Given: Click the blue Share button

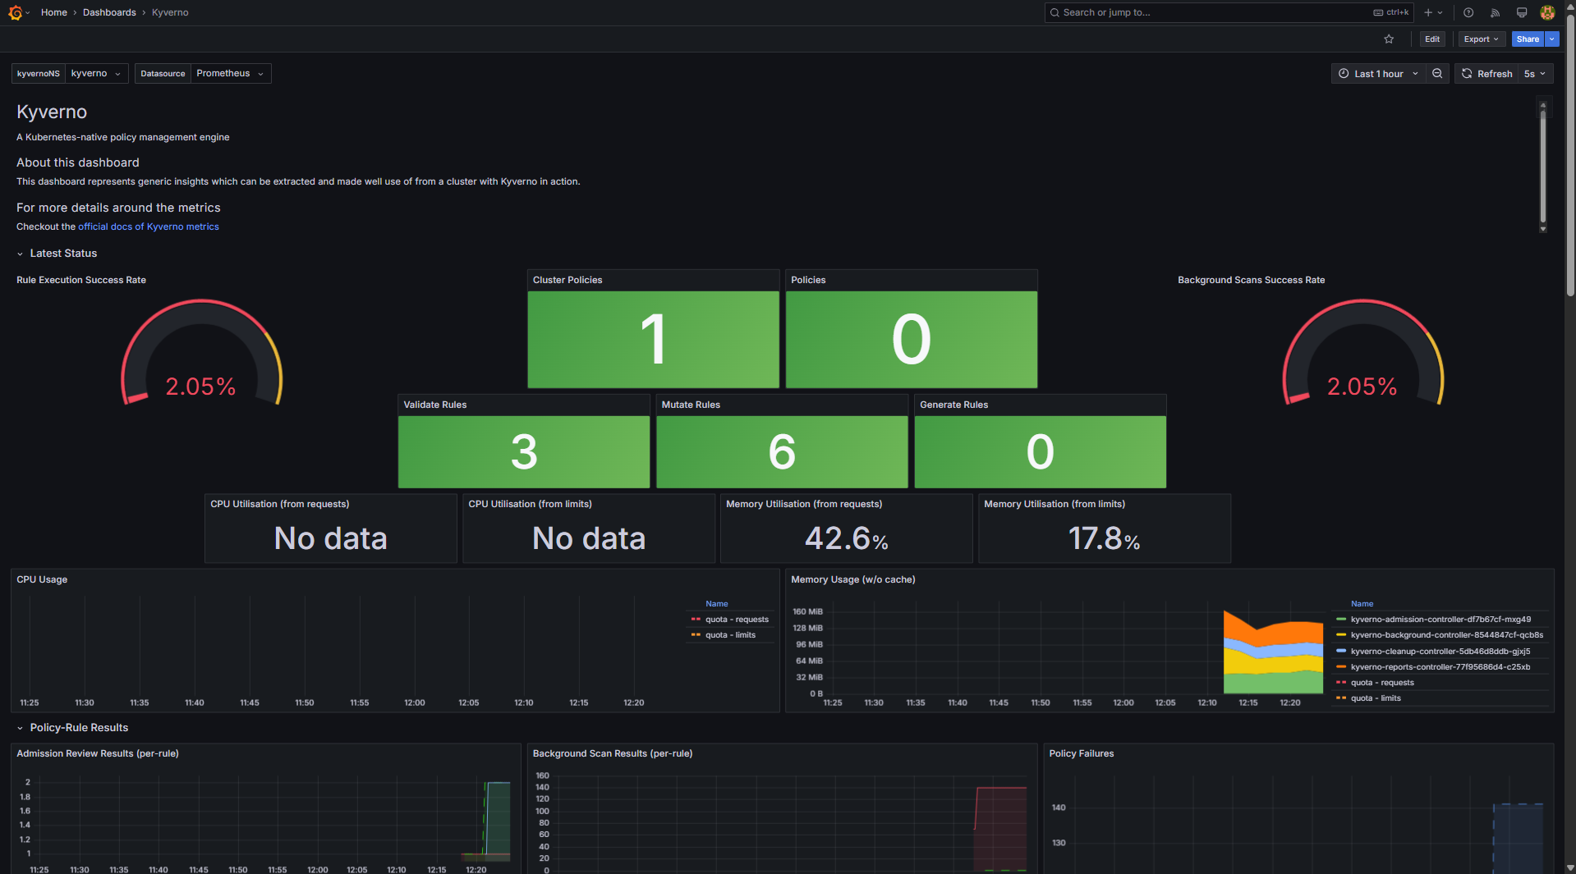Looking at the screenshot, I should [1528, 39].
